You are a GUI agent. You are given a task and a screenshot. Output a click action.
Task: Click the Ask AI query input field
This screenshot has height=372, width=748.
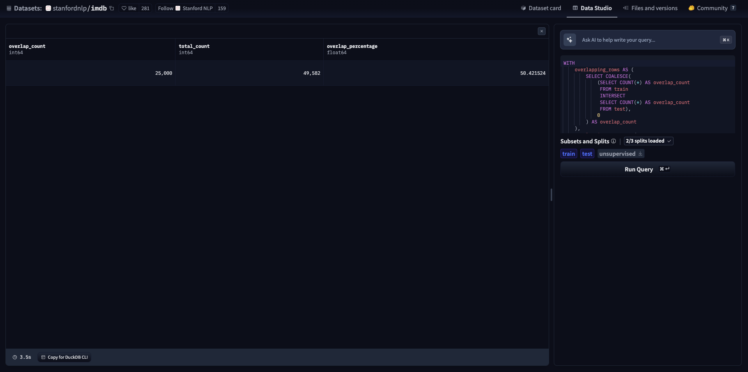647,40
